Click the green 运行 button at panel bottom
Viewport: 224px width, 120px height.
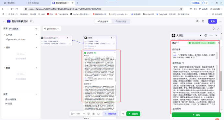(x=196, y=115)
